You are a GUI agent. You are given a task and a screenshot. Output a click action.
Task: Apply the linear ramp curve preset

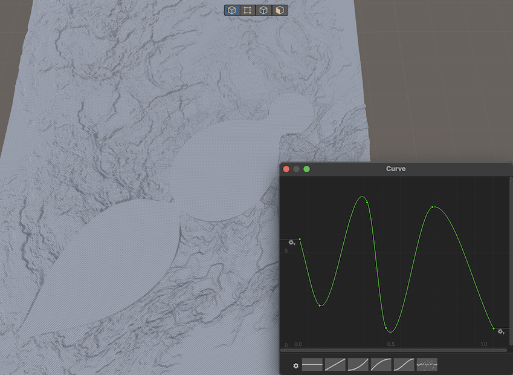point(335,365)
